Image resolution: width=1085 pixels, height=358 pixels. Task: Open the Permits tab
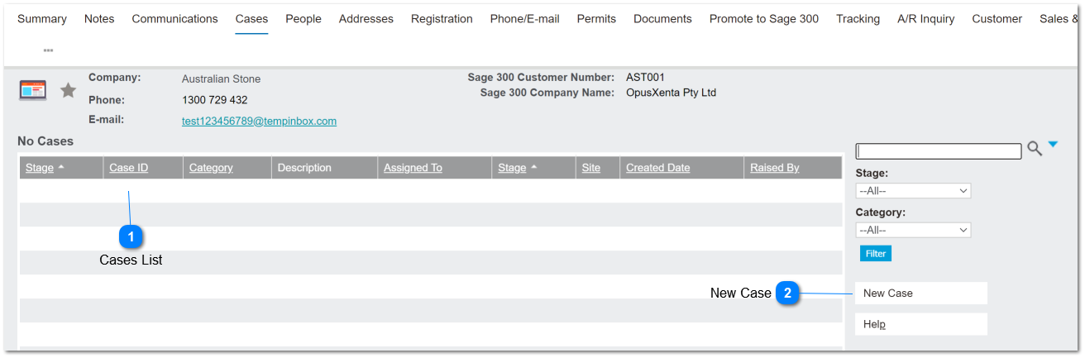coord(596,19)
